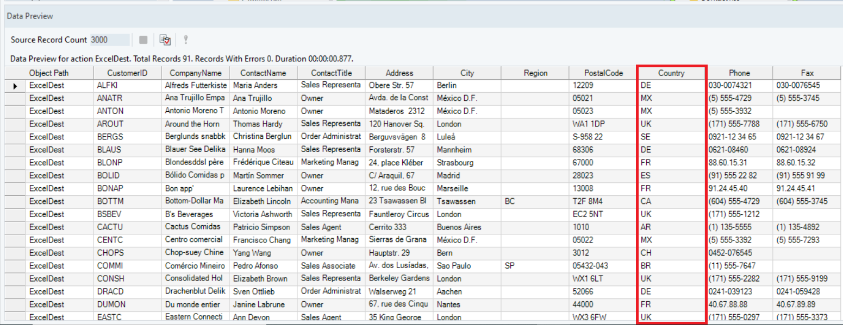The width and height of the screenshot is (843, 325).
Task: Select the PostalCode column header
Action: 603,73
